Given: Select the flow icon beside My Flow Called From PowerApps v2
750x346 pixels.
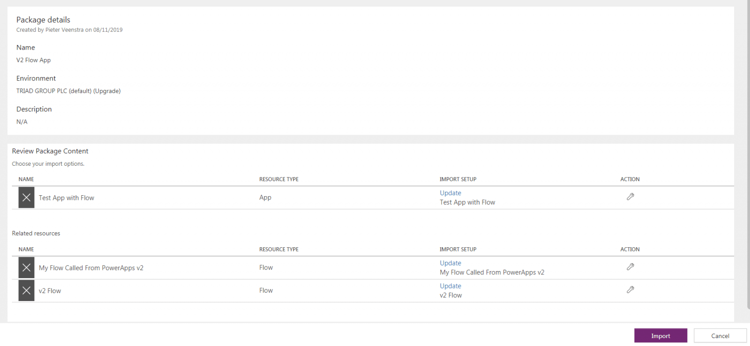Looking at the screenshot, I should click(26, 268).
